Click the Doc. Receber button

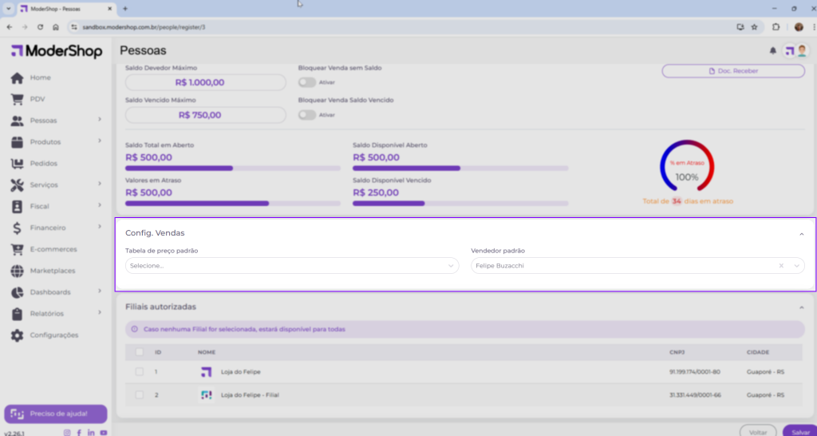[733, 71]
